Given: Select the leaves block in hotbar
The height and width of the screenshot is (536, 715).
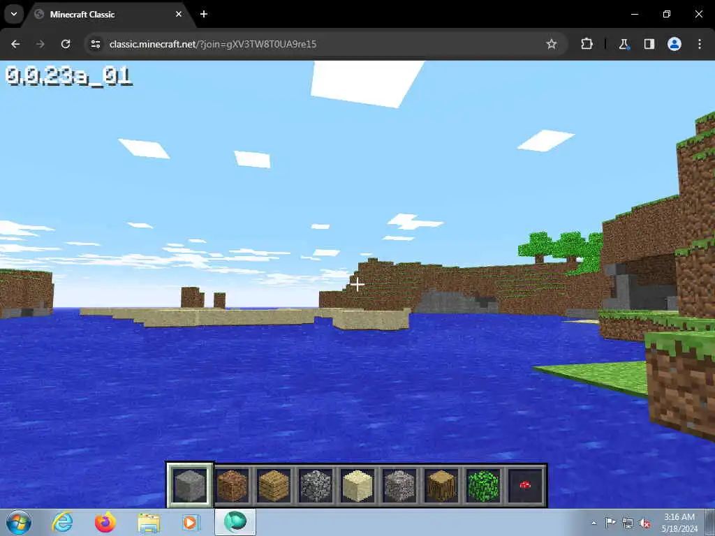Looking at the screenshot, I should coord(483,486).
